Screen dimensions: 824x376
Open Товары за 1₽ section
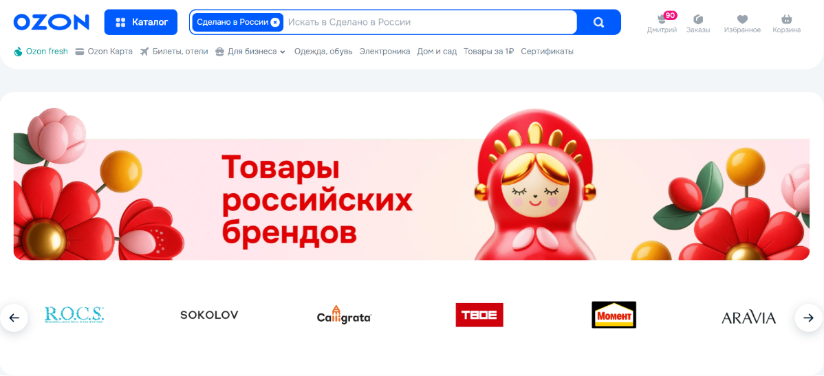tap(489, 52)
